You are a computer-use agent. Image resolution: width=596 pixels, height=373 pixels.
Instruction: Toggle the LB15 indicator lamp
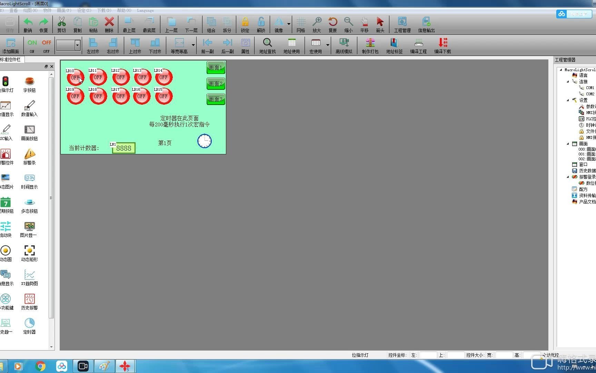[163, 96]
